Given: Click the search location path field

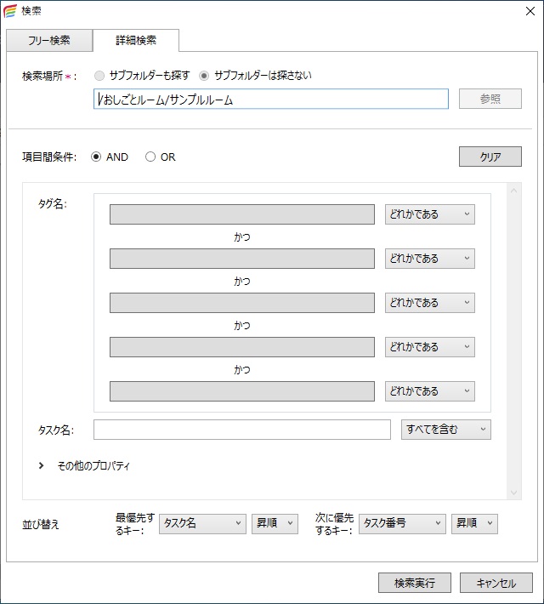Looking at the screenshot, I should (x=271, y=100).
